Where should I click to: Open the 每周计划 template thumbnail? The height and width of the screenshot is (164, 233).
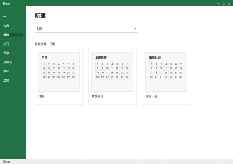pyautogui.click(x=166, y=72)
